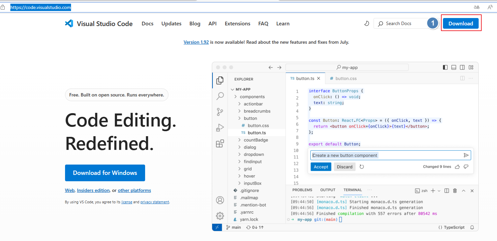Go to the Blog page
Screen dimensions: 497x241
pyautogui.click(x=195, y=23)
